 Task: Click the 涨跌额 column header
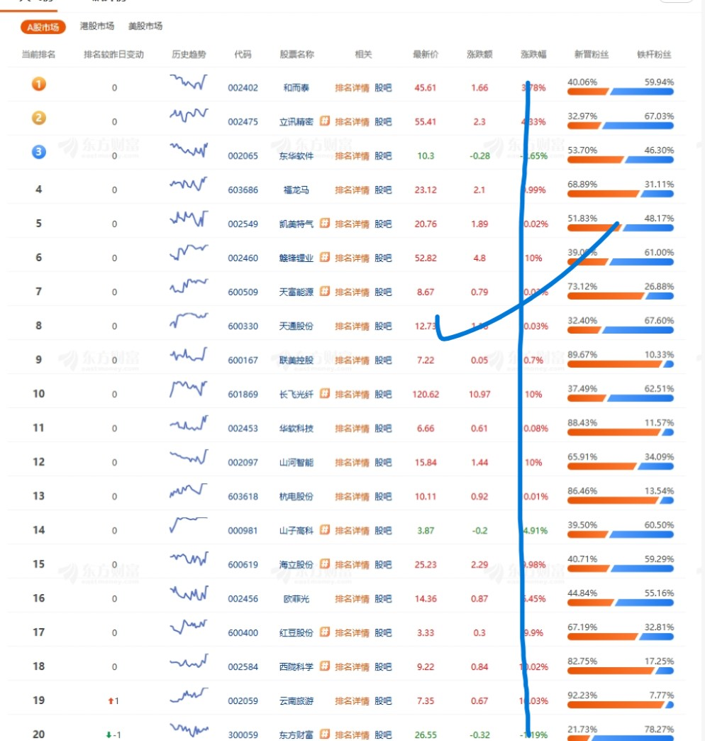pos(479,55)
